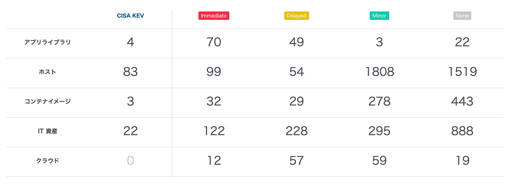Click the IT 資産 row label
Image resolution: width=510 pixels, height=184 pixels.
(x=47, y=131)
